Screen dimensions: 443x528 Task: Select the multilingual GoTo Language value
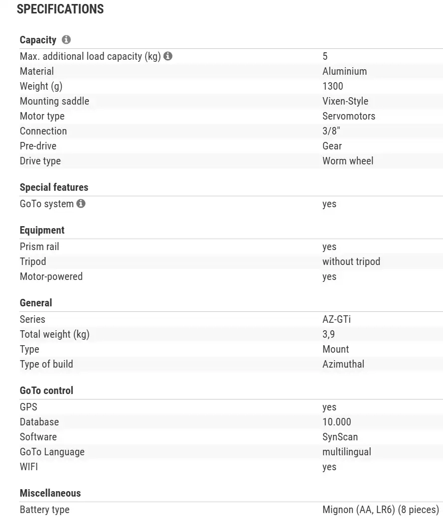[347, 452]
